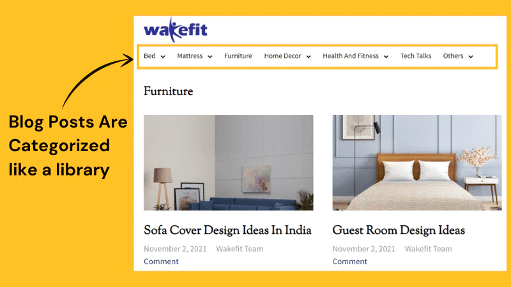Open the Tech Talks menu item
511x287 pixels.
tap(416, 56)
